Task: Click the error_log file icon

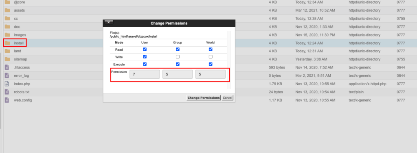Action: (7, 75)
